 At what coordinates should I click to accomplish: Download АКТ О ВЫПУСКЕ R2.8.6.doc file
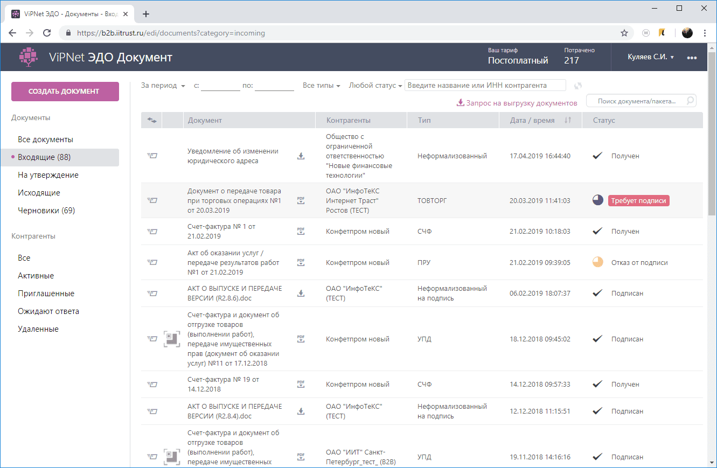(x=301, y=294)
